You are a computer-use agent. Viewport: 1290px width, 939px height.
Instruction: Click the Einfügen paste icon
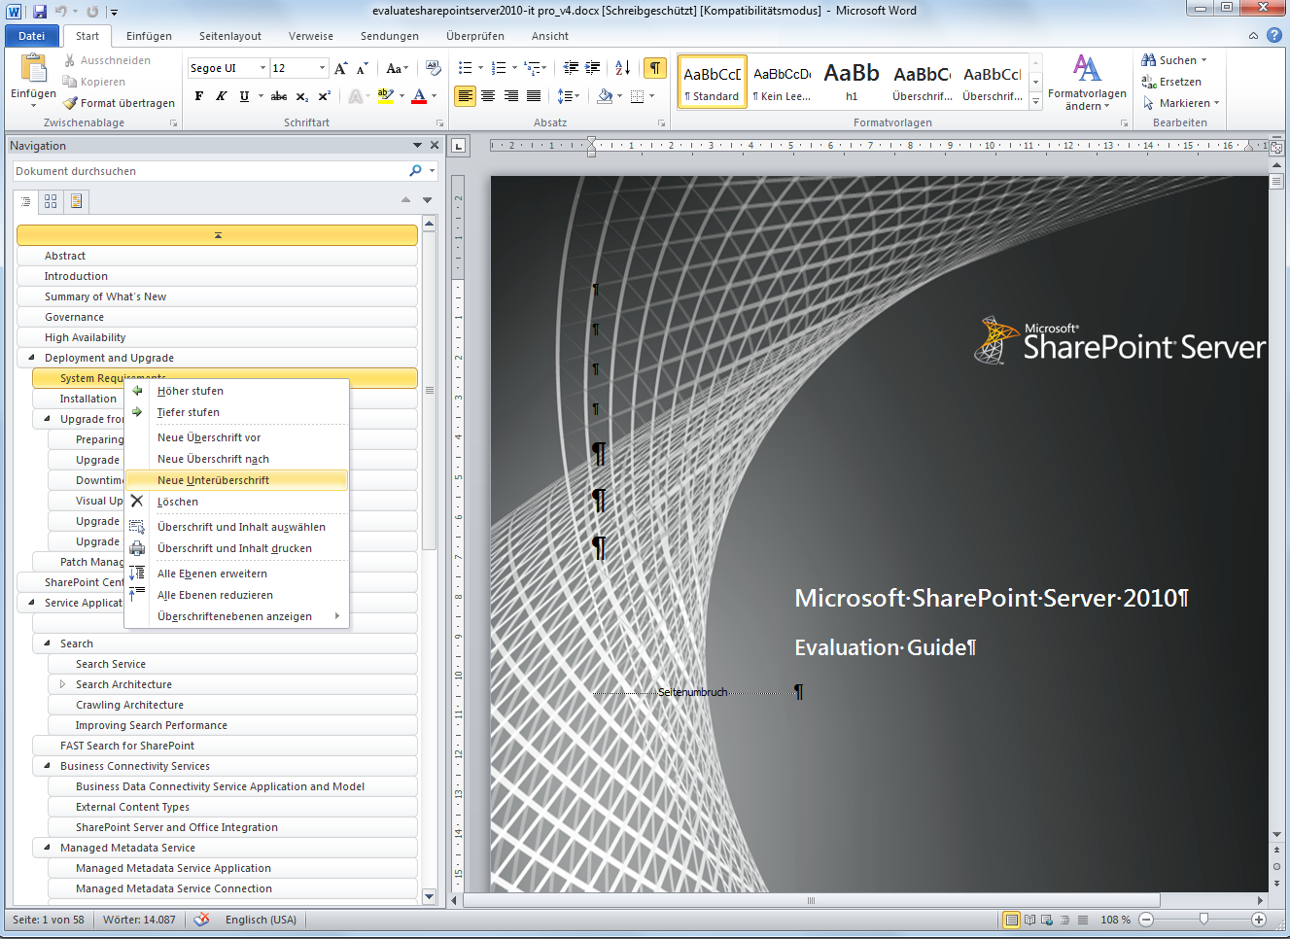[x=33, y=70]
